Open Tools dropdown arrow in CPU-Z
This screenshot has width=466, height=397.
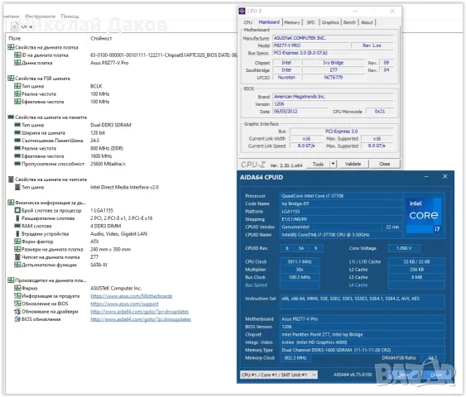(x=334, y=165)
